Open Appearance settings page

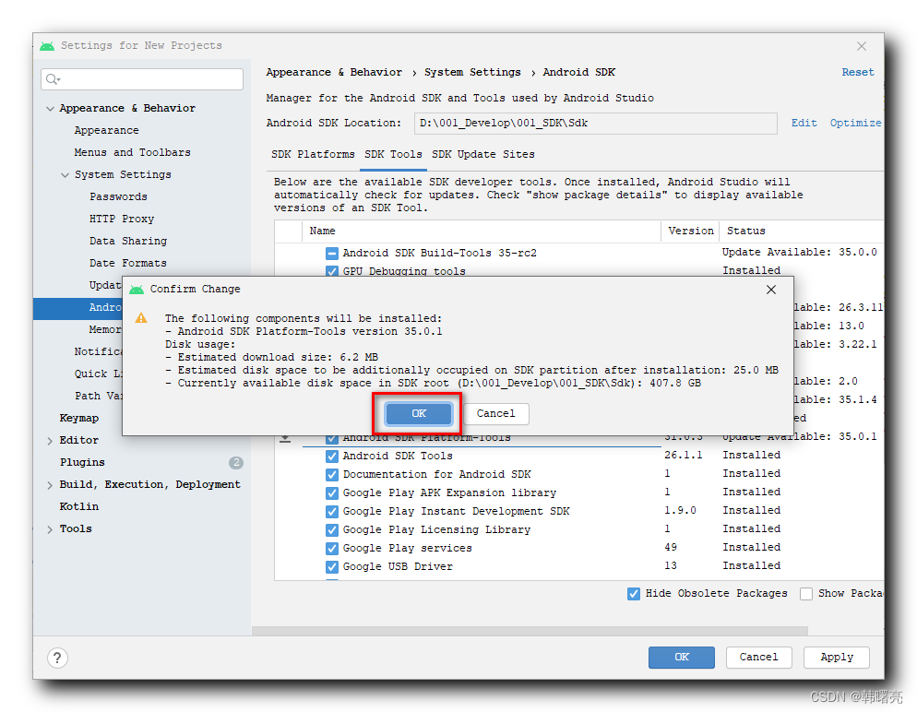[106, 130]
